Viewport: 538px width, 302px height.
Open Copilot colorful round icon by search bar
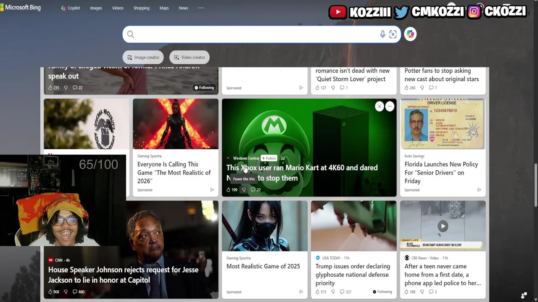click(x=410, y=34)
